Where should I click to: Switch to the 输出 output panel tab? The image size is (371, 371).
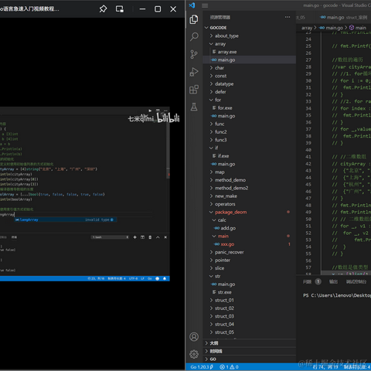(333, 281)
